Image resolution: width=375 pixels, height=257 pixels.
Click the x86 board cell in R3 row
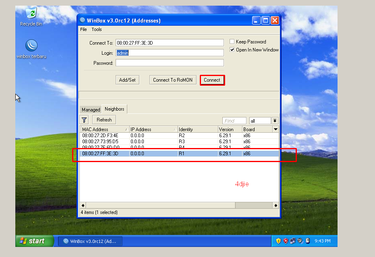click(247, 142)
